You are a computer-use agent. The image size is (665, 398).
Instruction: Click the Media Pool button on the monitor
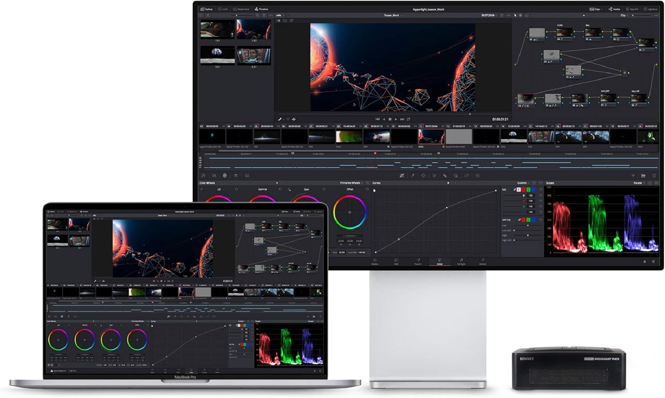242,9
